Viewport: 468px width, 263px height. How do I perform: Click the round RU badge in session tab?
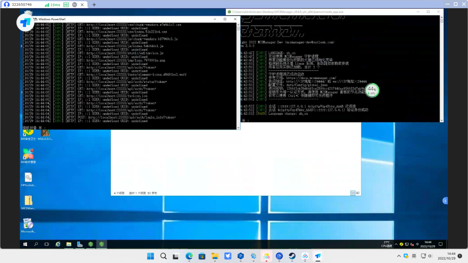click(74, 5)
